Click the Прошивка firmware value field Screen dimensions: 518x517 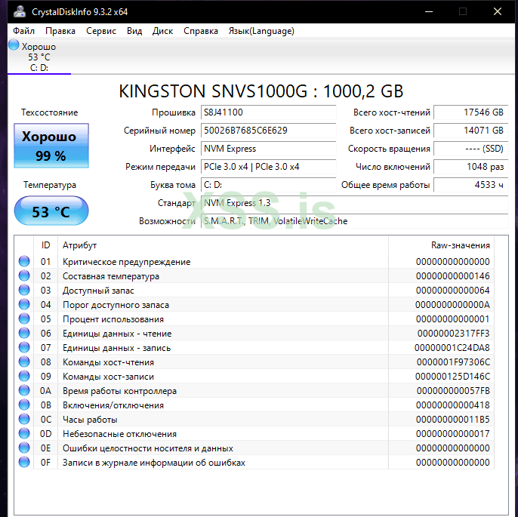[268, 112]
